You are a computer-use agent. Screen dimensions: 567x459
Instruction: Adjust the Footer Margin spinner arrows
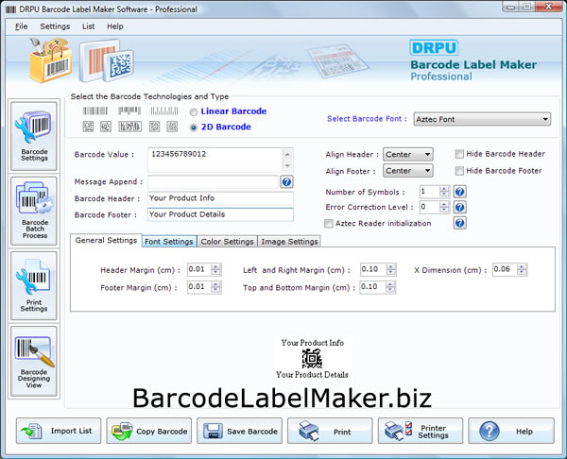pos(215,287)
